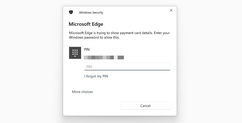Viewport: 242px width, 123px height.
Task: Focus the PIN input field
Action: [127, 66]
